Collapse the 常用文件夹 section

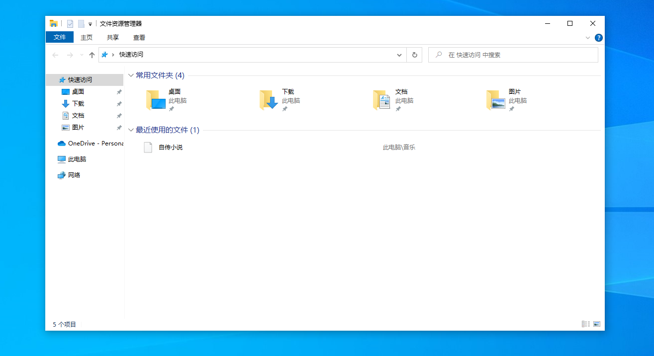(130, 75)
